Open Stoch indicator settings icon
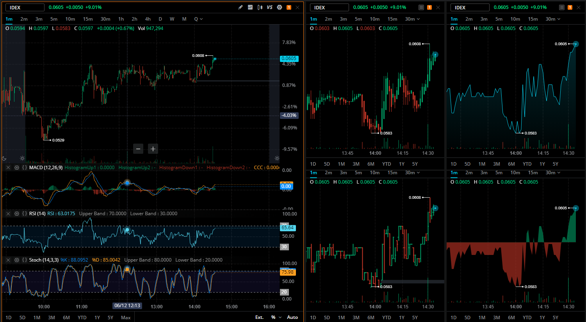586x322 pixels. pyautogui.click(x=17, y=260)
